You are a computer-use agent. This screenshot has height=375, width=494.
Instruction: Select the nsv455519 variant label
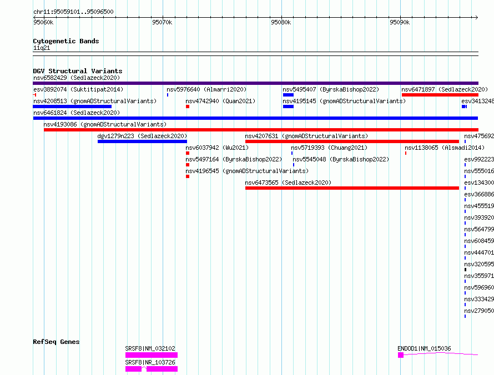pyautogui.click(x=479, y=206)
